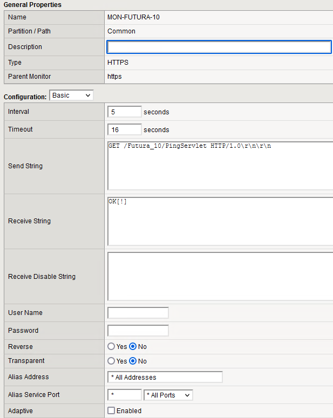Viewport: 333px width, 418px height.
Task: Select Yes for Transparent
Action: (111, 361)
